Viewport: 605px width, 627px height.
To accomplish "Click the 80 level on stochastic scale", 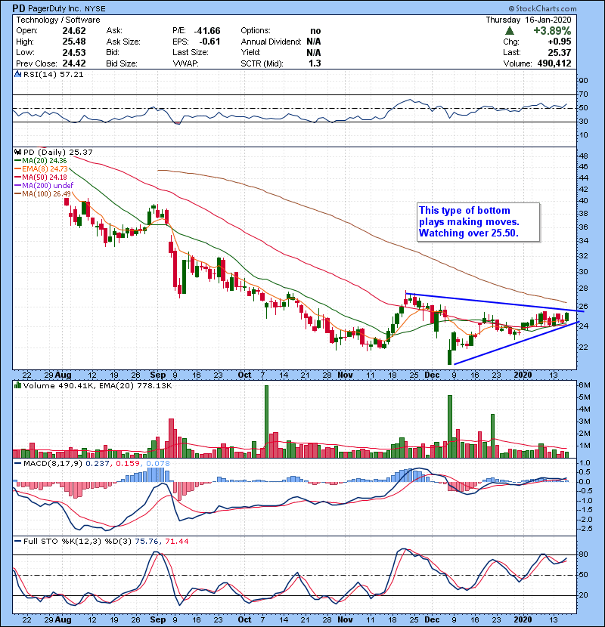I will tap(583, 554).
